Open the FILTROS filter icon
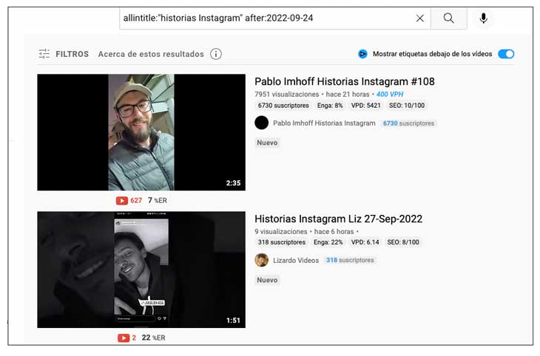 [44, 54]
